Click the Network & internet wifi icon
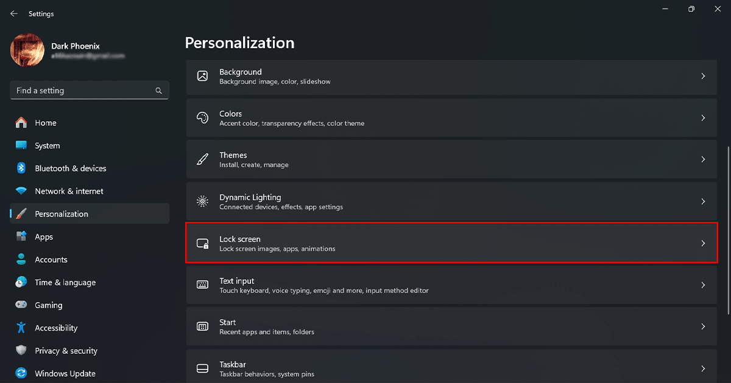Screen dimensions: 731x383 click(x=21, y=191)
